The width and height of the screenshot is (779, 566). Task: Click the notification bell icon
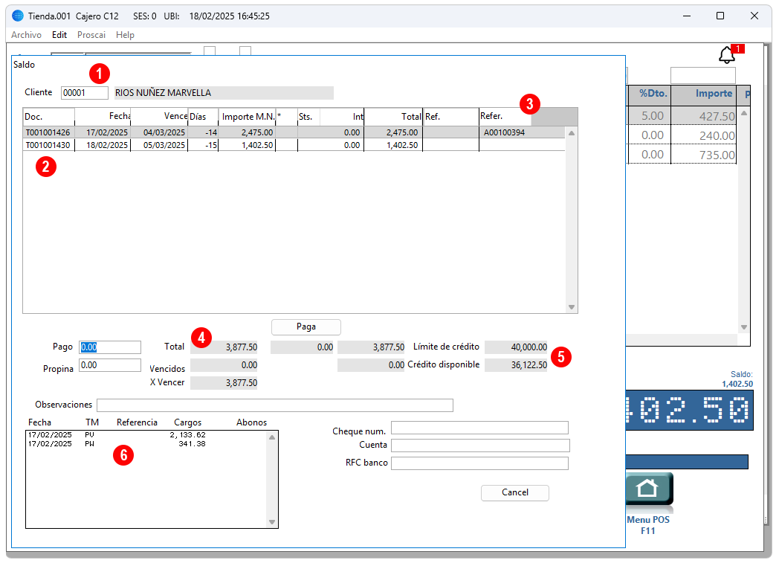click(727, 55)
